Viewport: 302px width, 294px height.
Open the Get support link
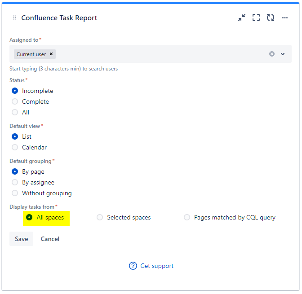click(x=157, y=266)
